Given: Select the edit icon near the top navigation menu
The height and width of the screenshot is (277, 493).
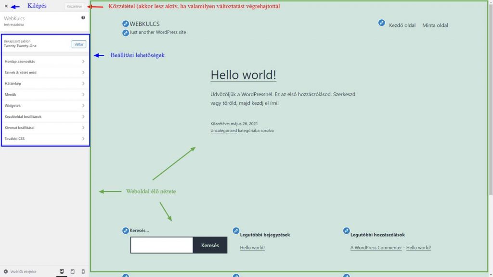Looking at the screenshot, I should [382, 23].
